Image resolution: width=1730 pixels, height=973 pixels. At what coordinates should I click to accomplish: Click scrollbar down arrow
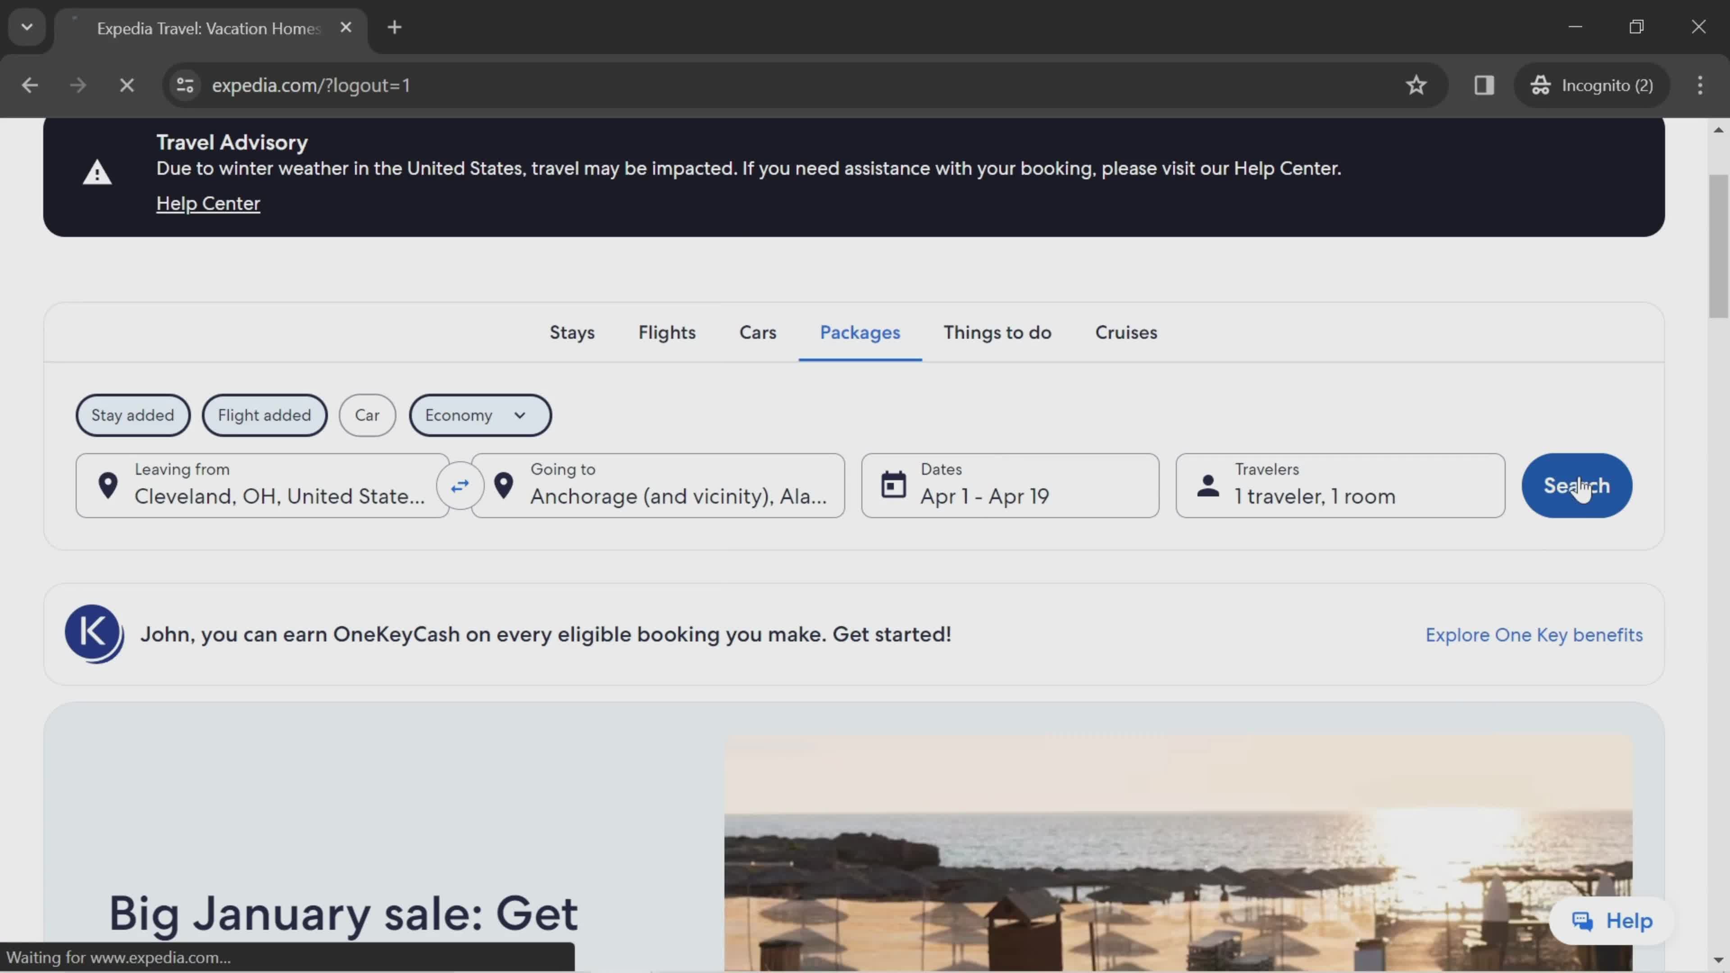tap(1719, 960)
